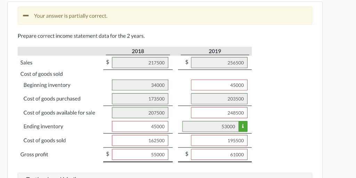Click the 2018 column header
The height and width of the screenshot is (178, 356).
click(138, 51)
